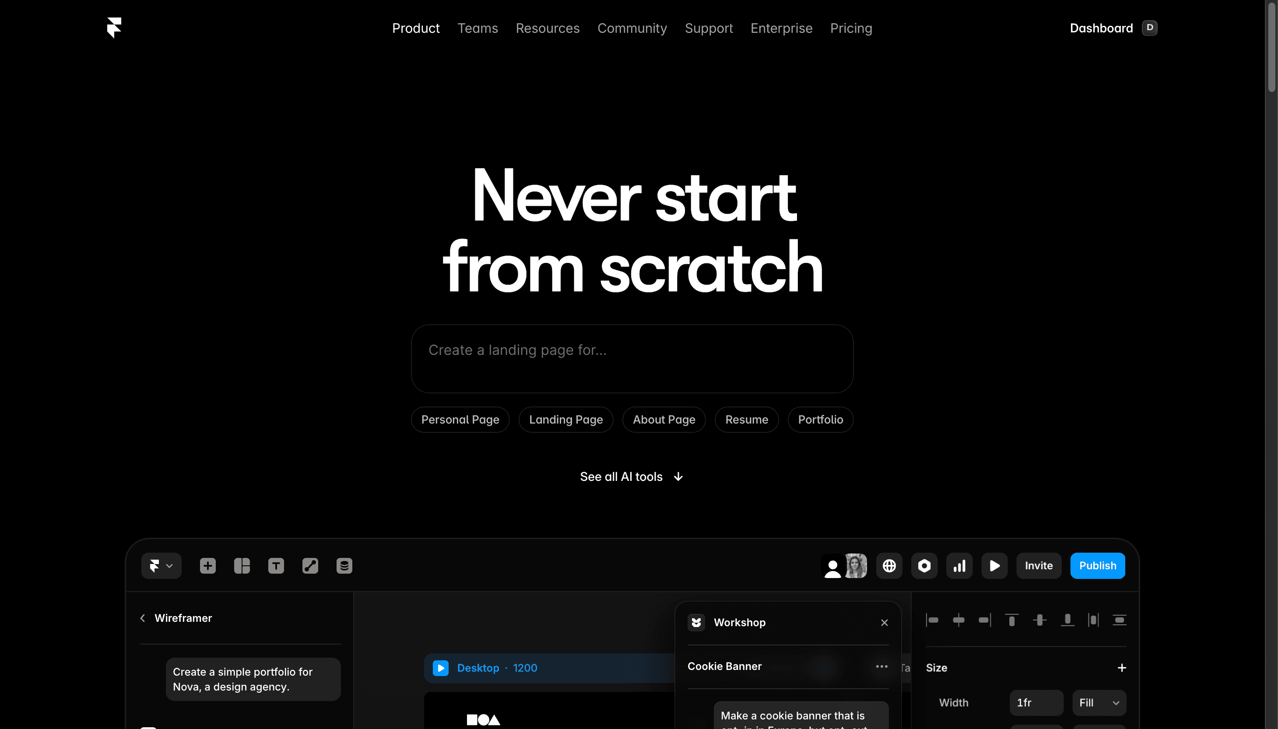Align the selection to the top

coord(1011,620)
